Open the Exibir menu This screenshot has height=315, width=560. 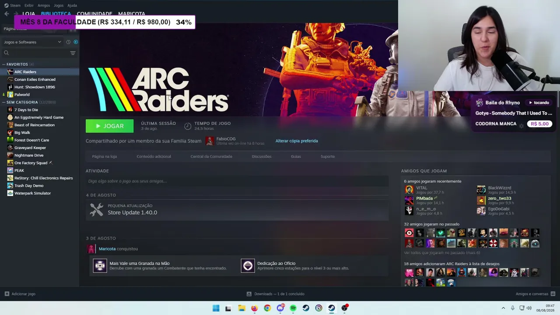(29, 5)
